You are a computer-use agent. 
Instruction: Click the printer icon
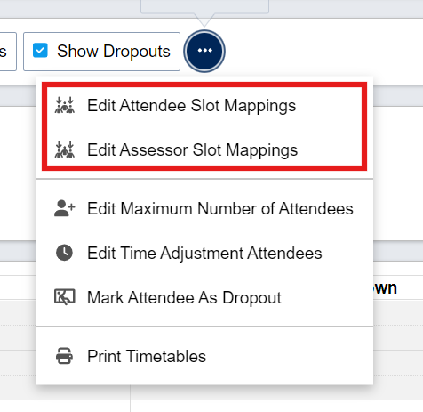click(64, 356)
